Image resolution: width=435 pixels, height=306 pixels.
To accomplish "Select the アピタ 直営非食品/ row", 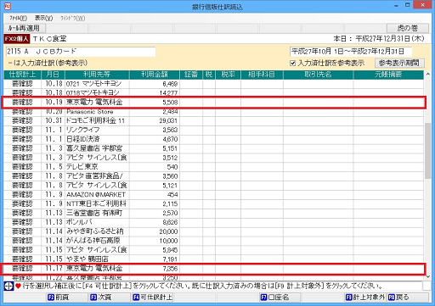I will coord(214,176).
